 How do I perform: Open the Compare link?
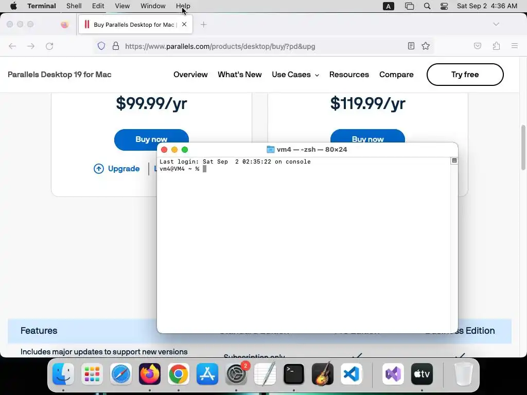point(396,75)
